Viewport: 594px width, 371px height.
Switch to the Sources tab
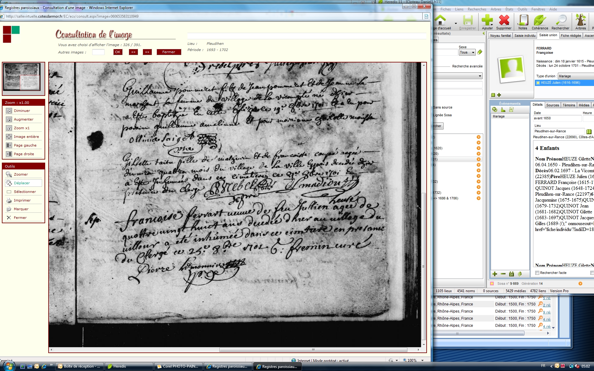[x=552, y=105]
